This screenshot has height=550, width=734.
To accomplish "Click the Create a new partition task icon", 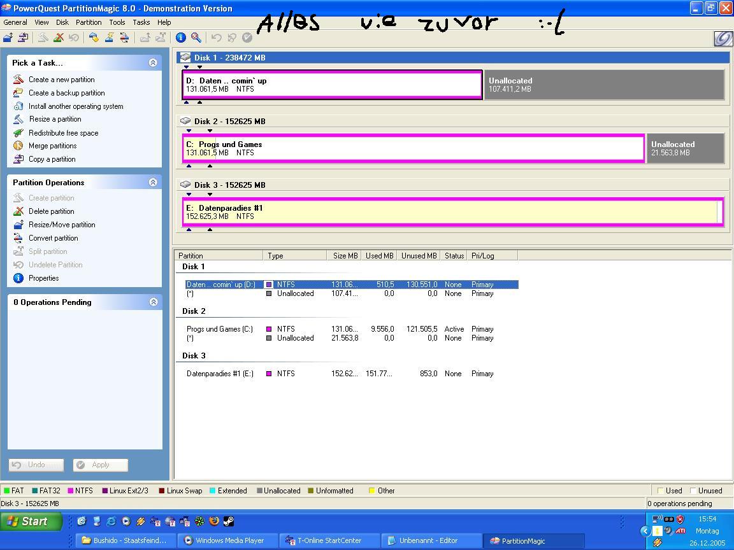I will click(x=18, y=79).
